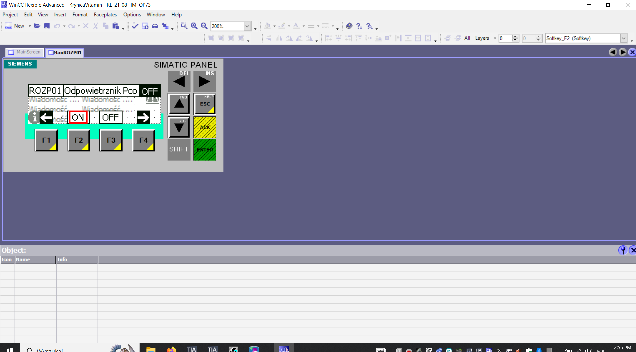The image size is (636, 352).
Task: Select the ON button in HMI screen
Action: [x=78, y=117]
